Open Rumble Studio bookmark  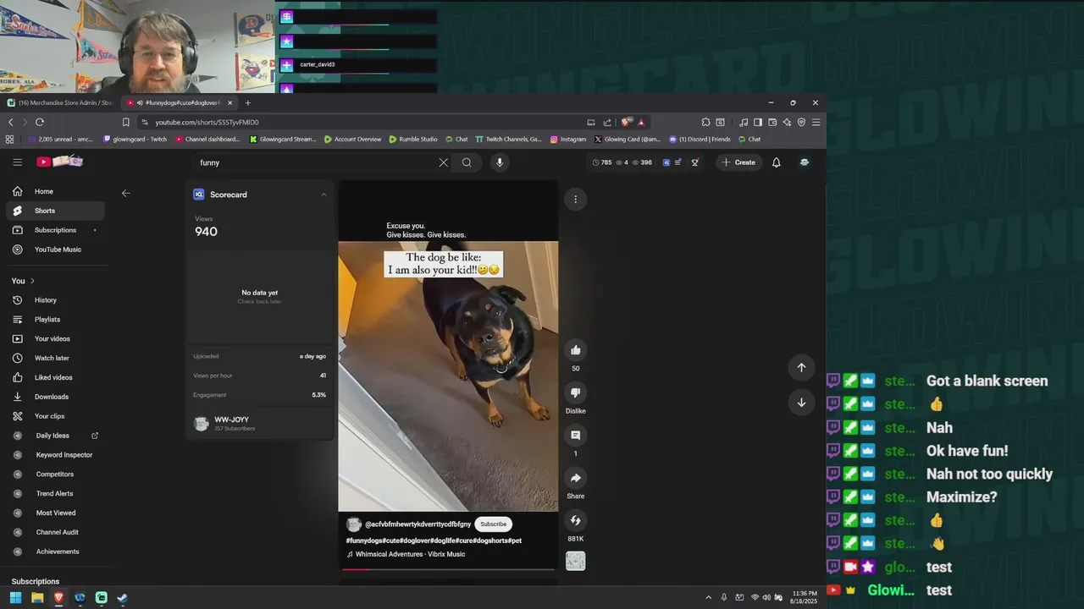pyautogui.click(x=413, y=139)
